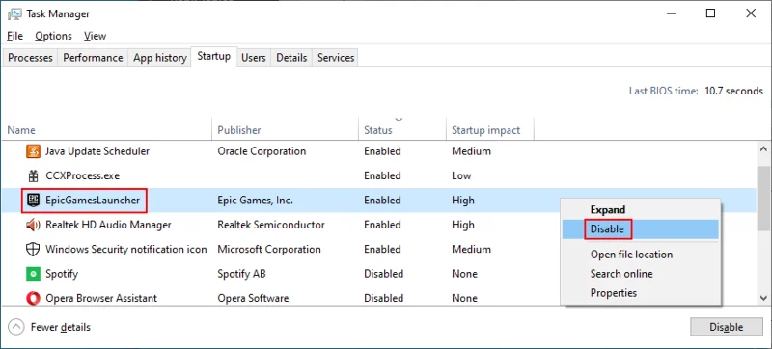The width and height of the screenshot is (772, 349).
Task: Click Oracle Corporation publisher cell
Action: (x=262, y=151)
